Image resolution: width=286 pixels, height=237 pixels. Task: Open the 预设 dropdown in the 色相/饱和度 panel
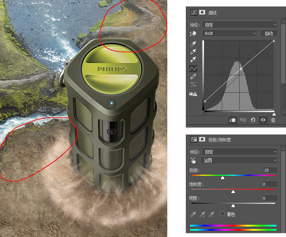click(x=240, y=152)
